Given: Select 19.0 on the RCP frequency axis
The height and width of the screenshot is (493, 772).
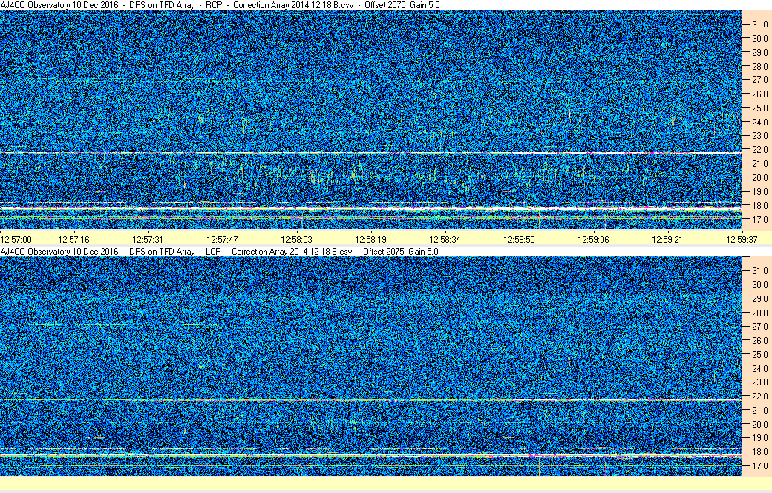Looking at the screenshot, I should tap(759, 191).
